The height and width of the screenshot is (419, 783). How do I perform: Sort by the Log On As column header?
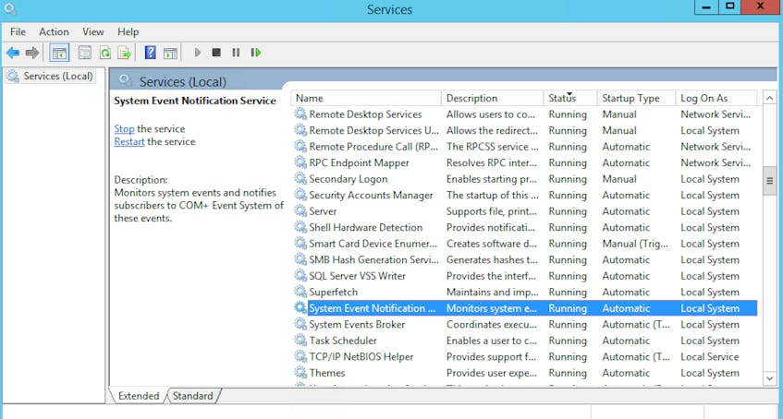[x=716, y=98]
